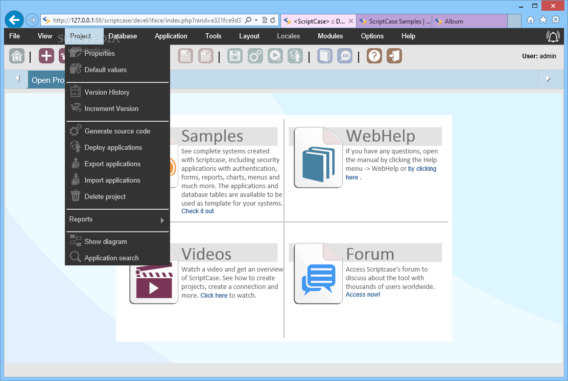This screenshot has width=568, height=381.
Task: Choose Increment Version menu entry
Action: pos(117,108)
